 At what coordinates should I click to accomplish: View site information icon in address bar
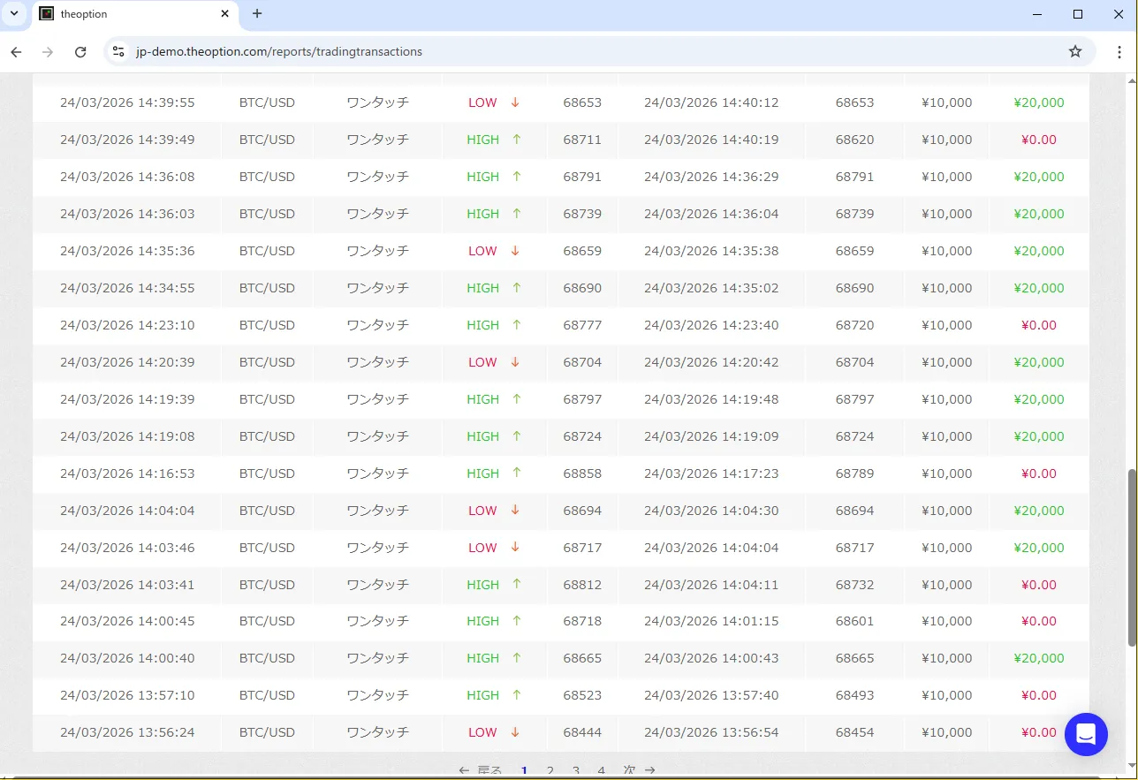(x=118, y=52)
